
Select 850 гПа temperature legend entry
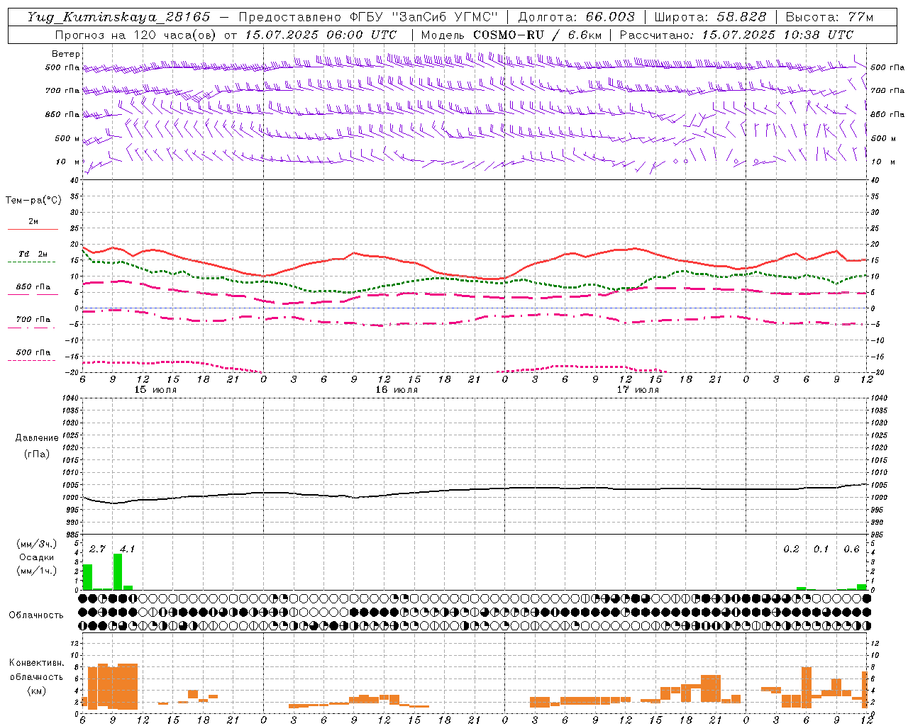33,287
